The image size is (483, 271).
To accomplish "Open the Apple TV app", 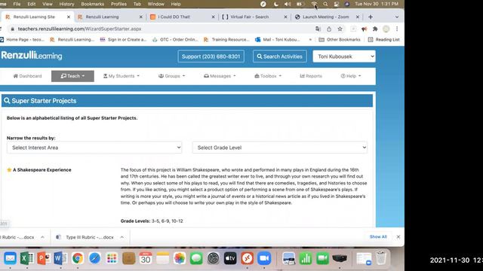I will 230,258.
